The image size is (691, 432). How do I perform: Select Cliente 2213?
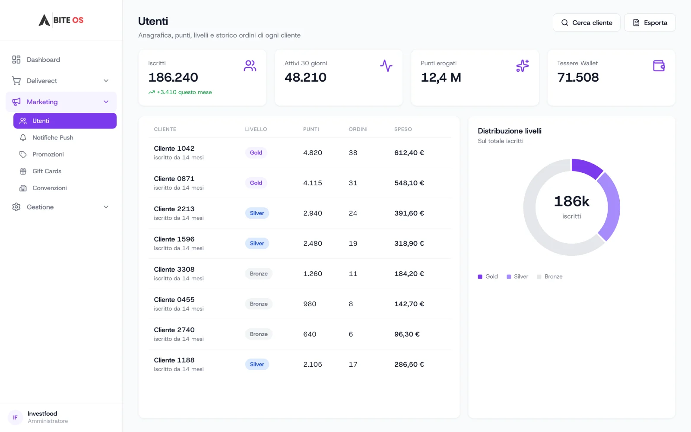point(299,213)
